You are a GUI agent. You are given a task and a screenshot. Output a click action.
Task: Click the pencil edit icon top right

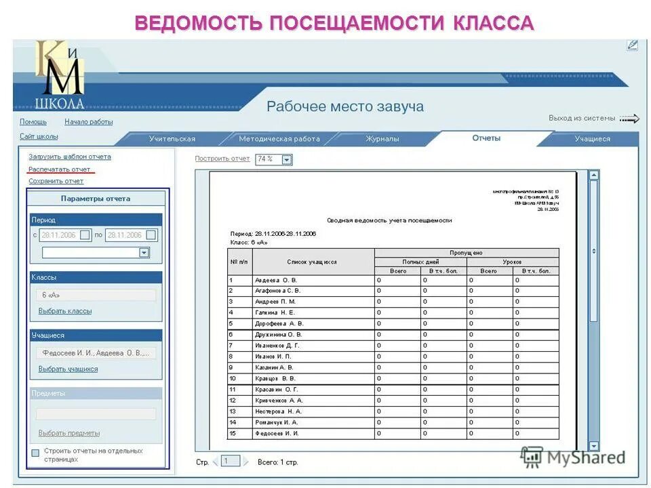click(x=631, y=45)
